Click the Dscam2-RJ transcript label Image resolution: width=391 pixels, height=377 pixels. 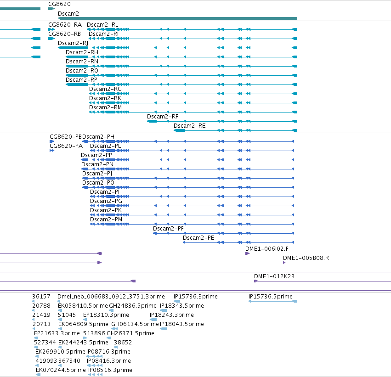73,43
